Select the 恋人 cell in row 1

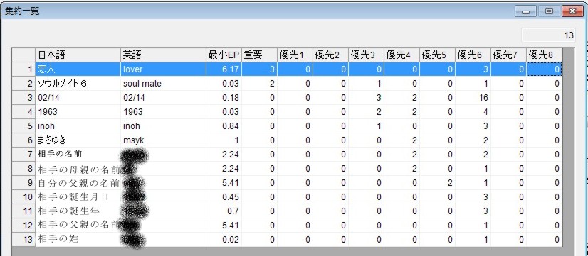78,69
